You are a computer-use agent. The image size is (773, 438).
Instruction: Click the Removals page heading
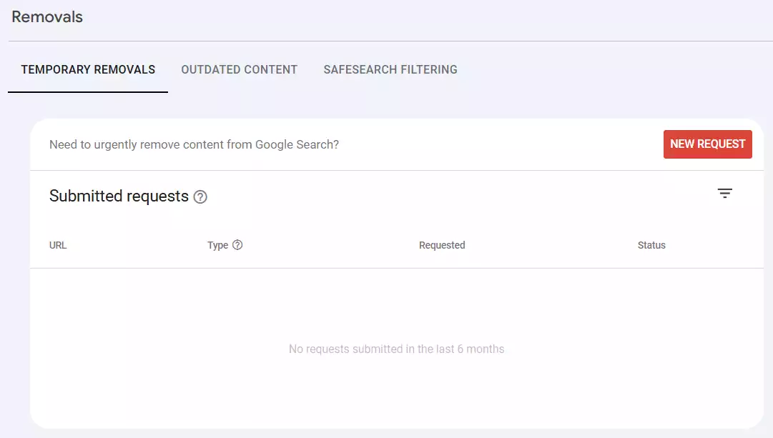46,16
